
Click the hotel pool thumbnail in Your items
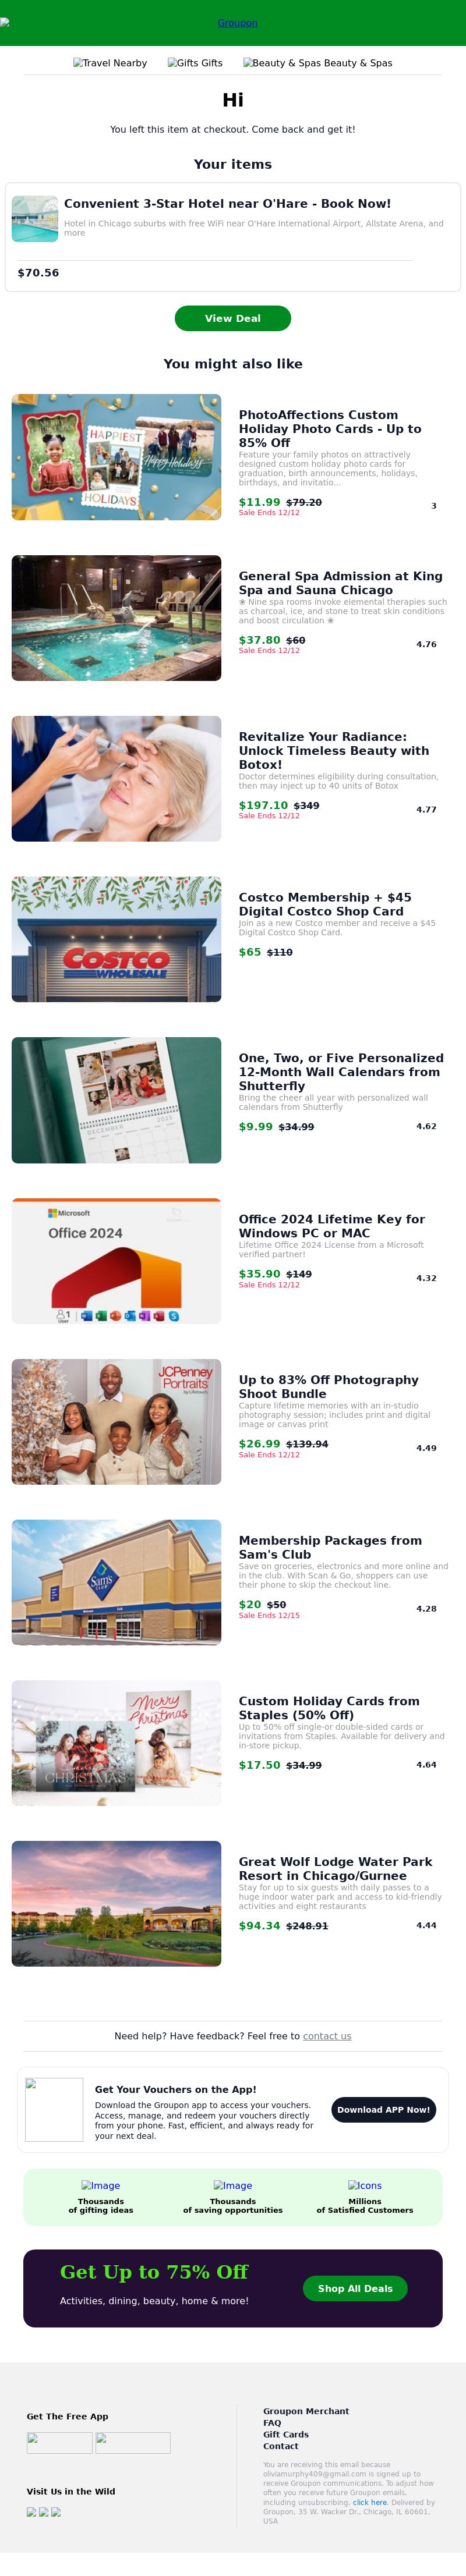tap(35, 219)
